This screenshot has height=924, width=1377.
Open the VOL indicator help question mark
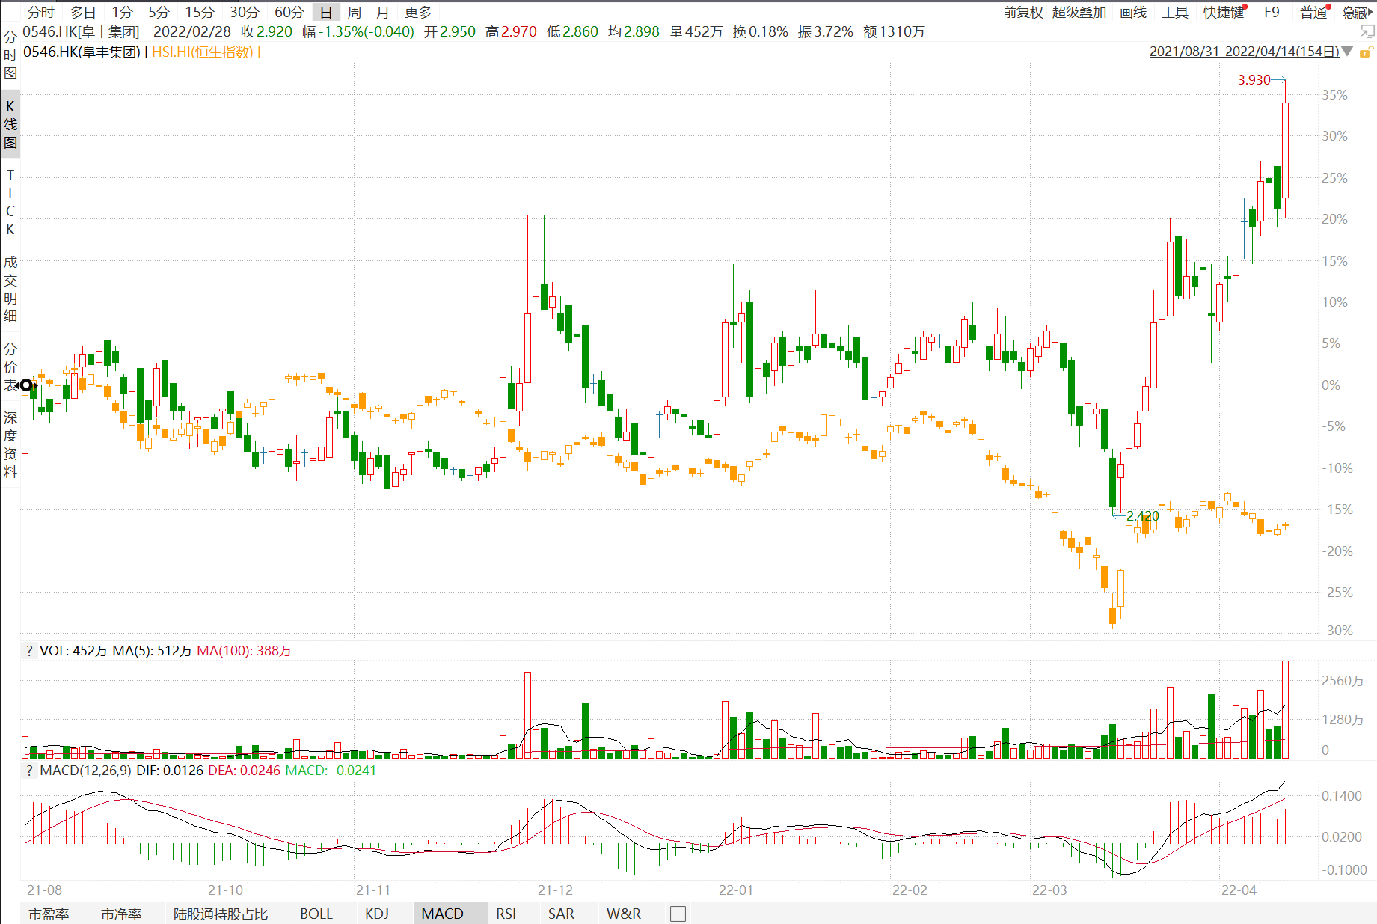click(x=29, y=652)
